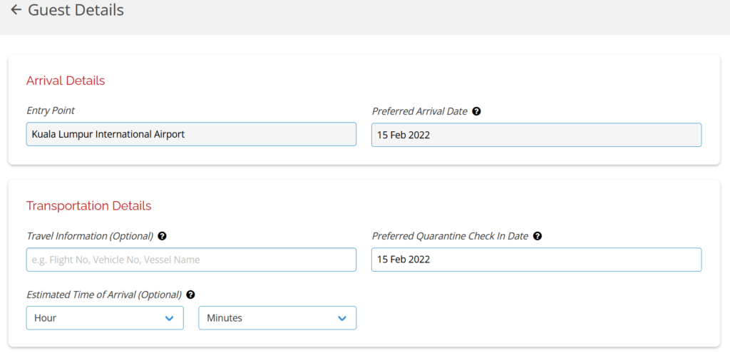
Task: Click the Entry Point label
Action: (x=51, y=111)
